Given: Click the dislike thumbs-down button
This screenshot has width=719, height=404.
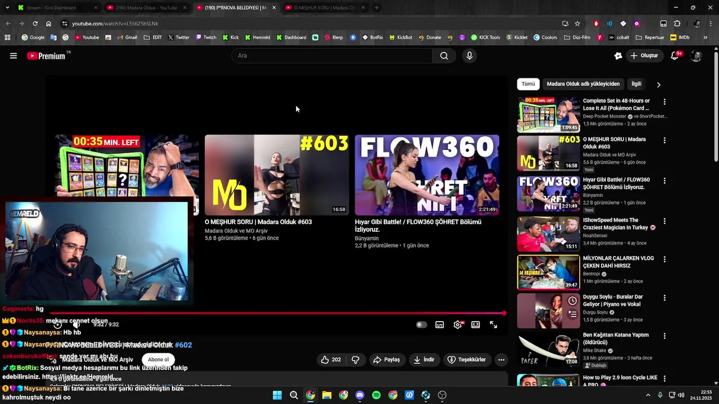Looking at the screenshot, I should [x=356, y=360].
